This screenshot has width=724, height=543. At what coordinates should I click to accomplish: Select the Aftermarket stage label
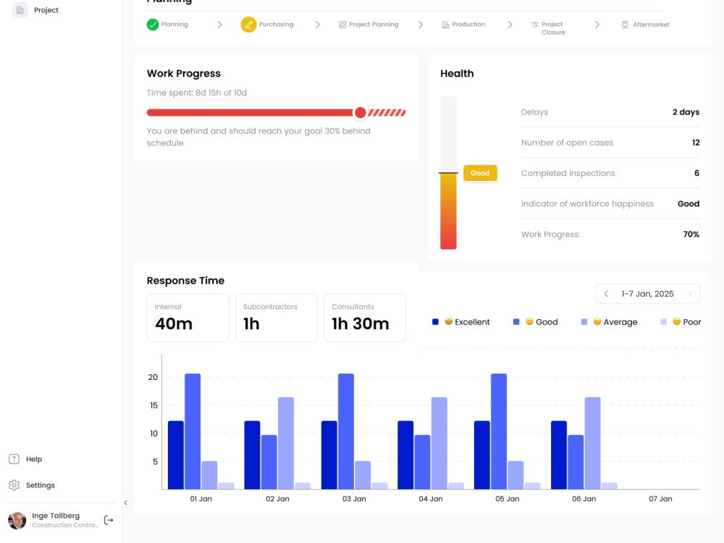pos(651,25)
